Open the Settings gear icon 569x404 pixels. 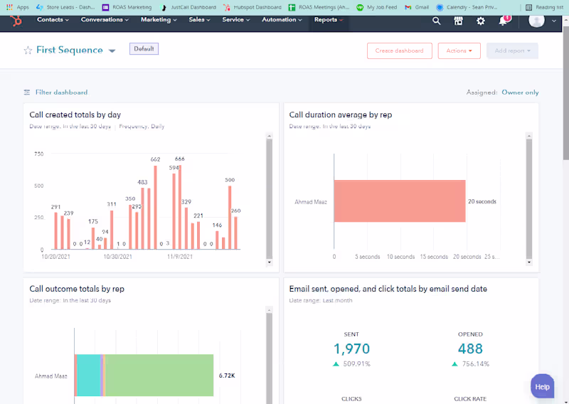click(x=481, y=21)
